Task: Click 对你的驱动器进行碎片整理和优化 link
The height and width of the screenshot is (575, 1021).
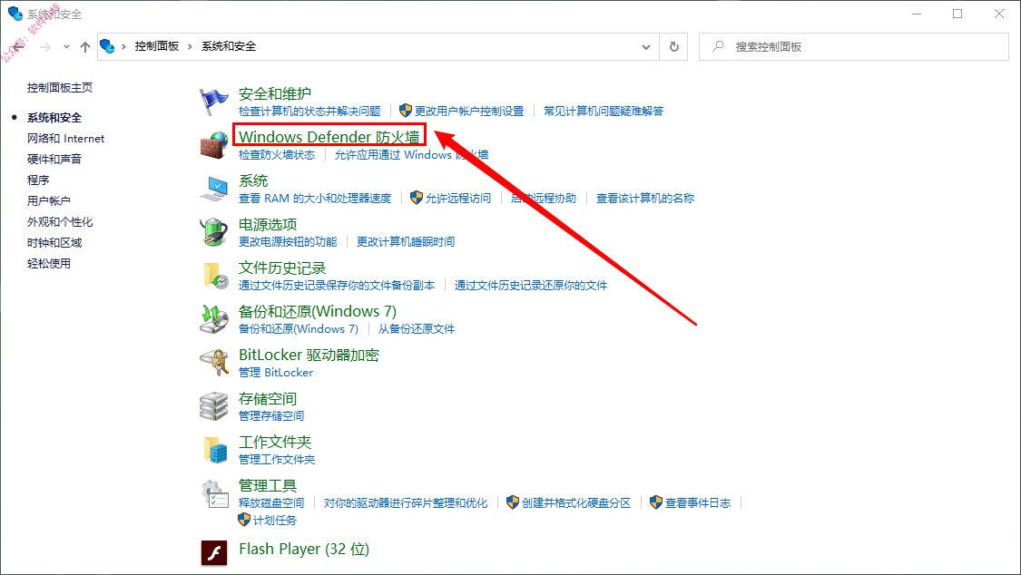Action: 406,503
